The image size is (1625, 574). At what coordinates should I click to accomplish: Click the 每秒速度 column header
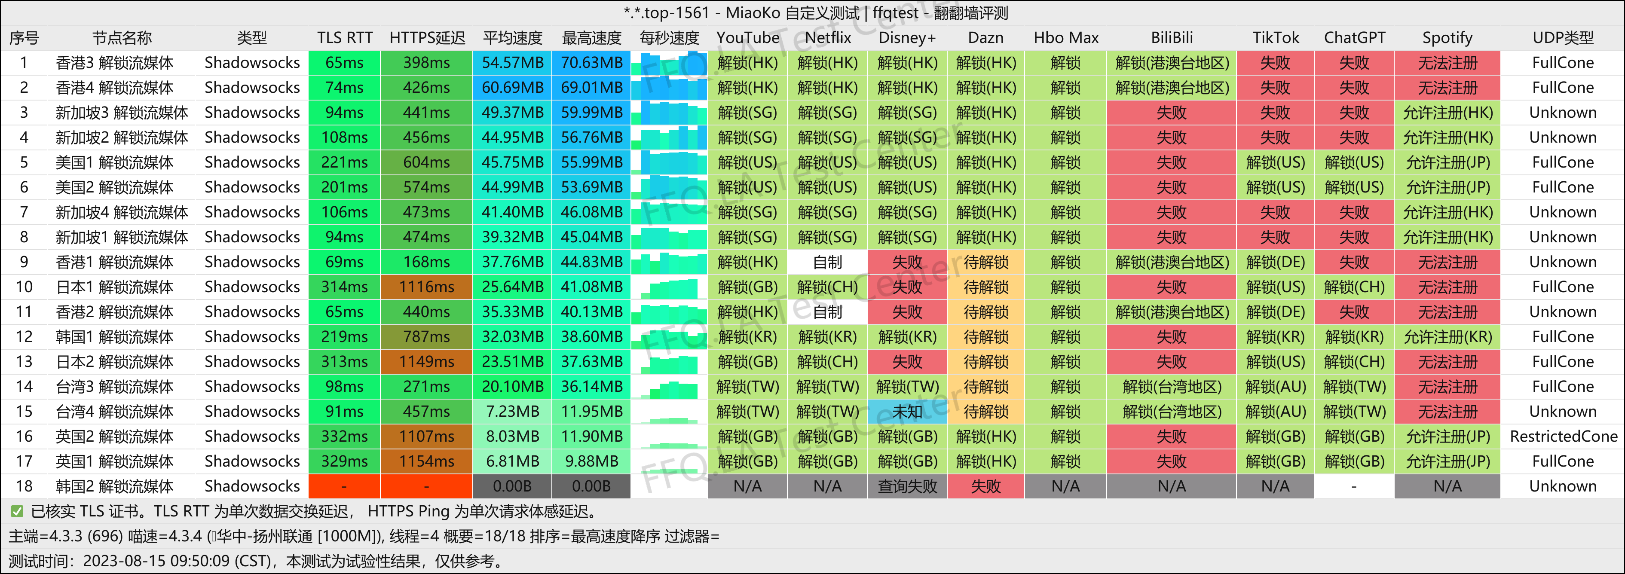click(669, 38)
